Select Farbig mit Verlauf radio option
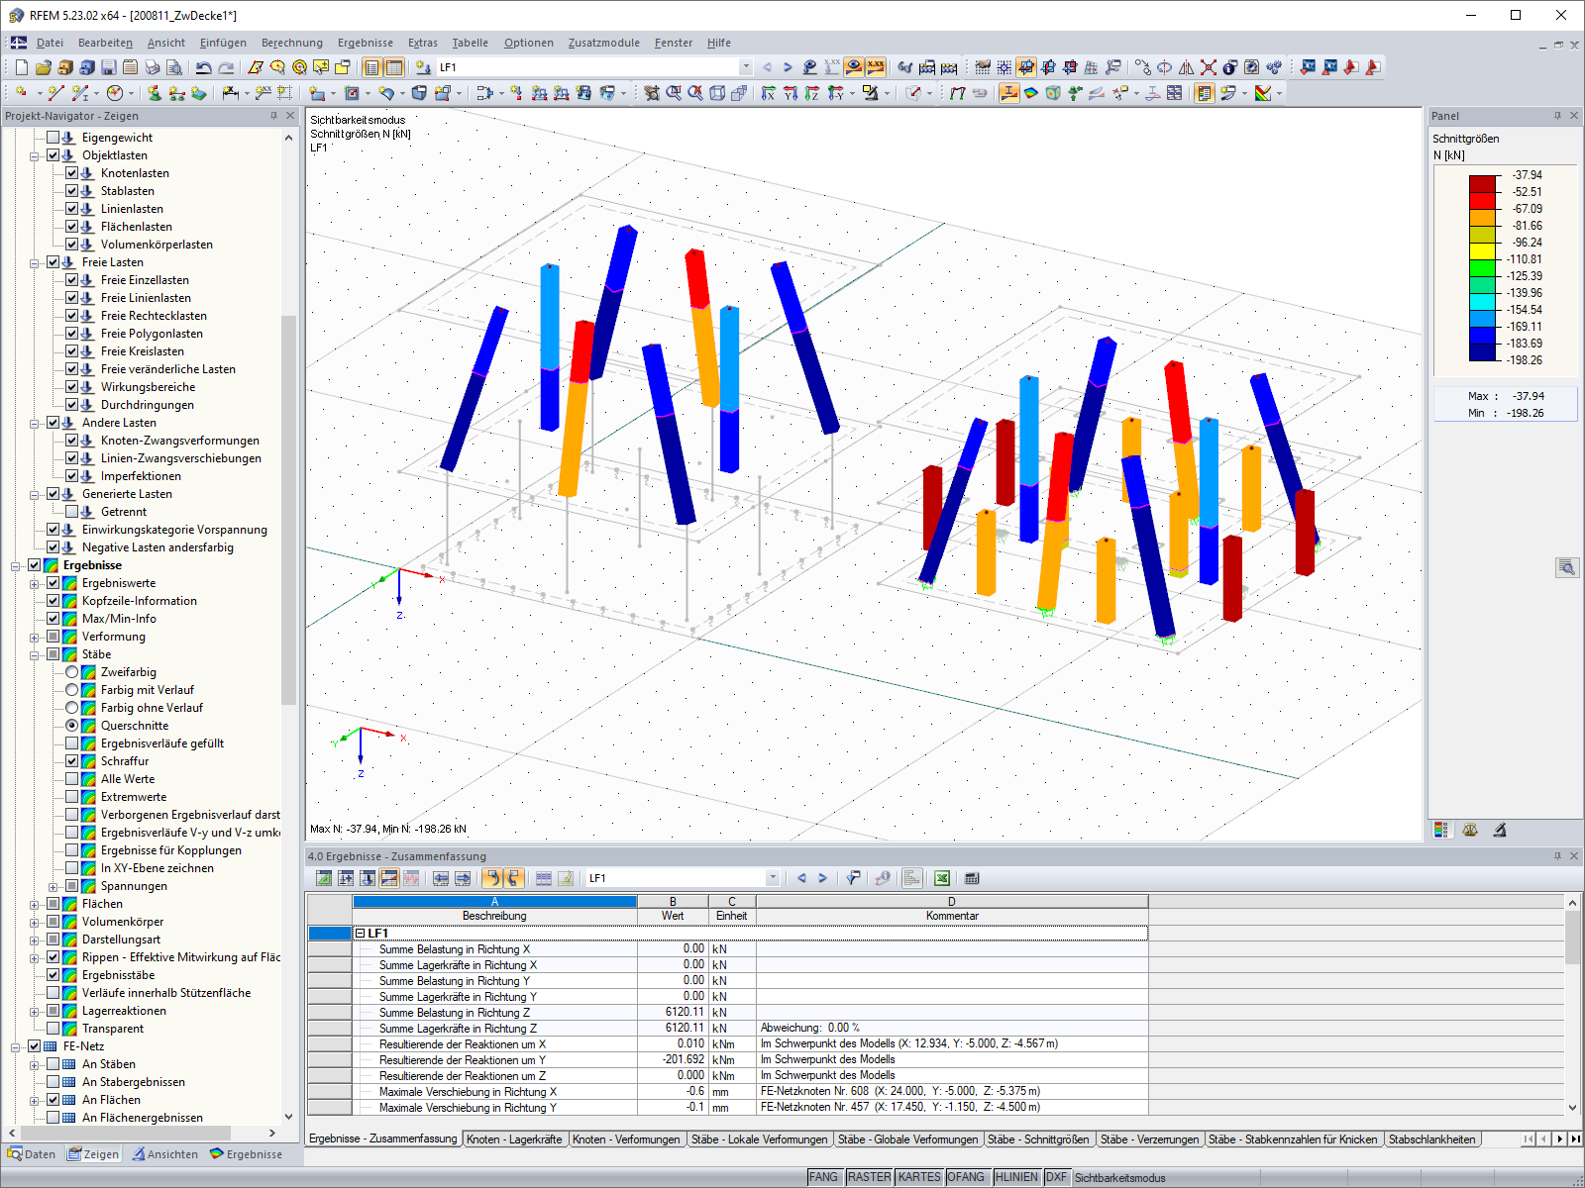 click(x=72, y=690)
